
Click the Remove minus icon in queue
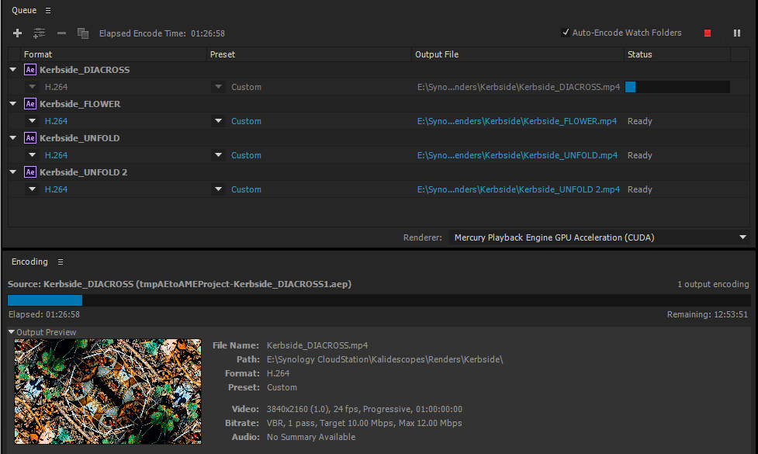62,33
